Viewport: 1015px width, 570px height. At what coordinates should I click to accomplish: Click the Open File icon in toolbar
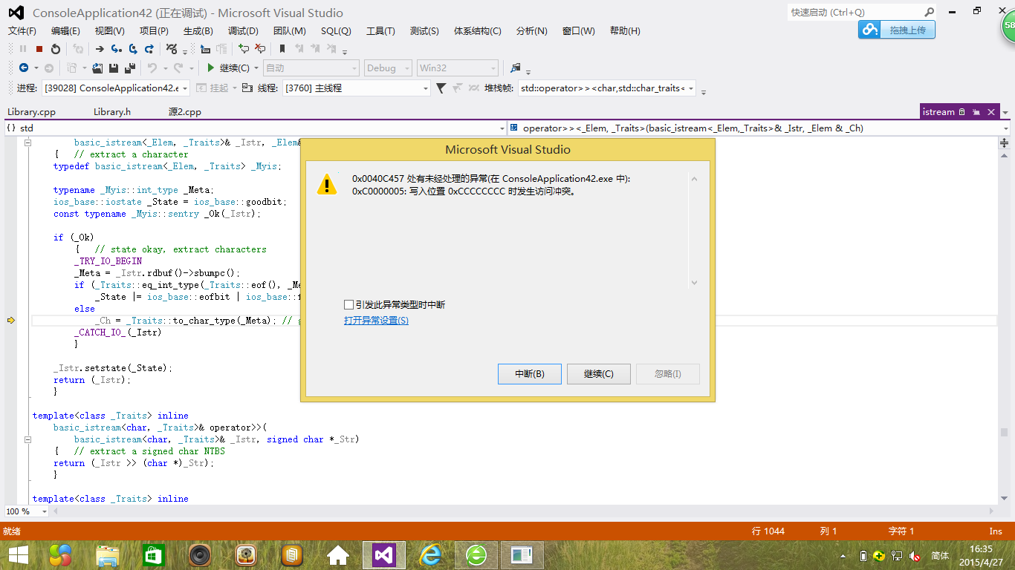97,68
